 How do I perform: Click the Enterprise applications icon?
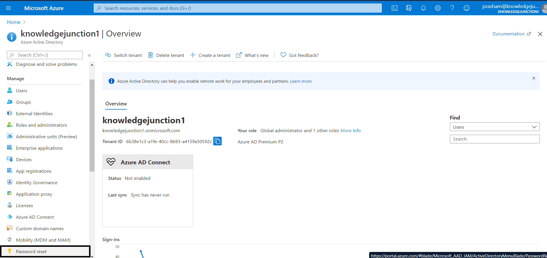click(x=10, y=148)
